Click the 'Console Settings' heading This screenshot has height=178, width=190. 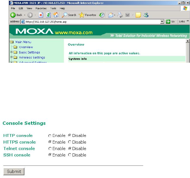click(24, 123)
